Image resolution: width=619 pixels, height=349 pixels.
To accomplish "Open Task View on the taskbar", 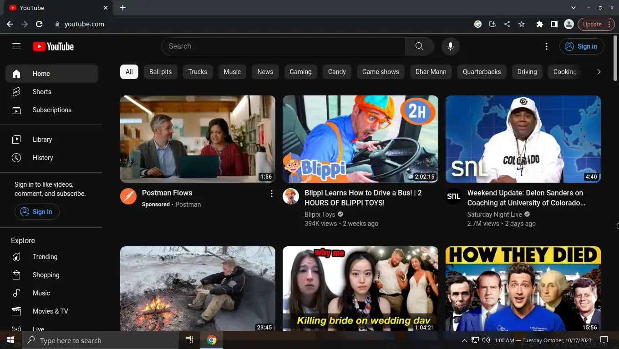I will (x=189, y=340).
